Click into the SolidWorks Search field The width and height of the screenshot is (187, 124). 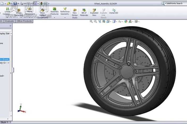point(176,3)
